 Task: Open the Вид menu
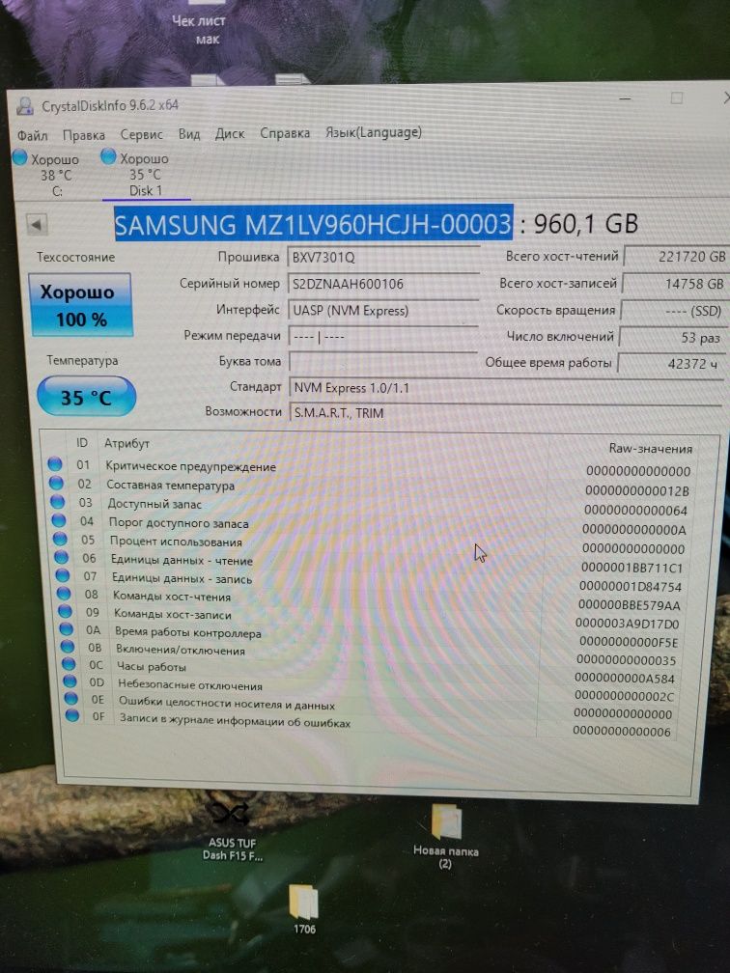point(189,133)
